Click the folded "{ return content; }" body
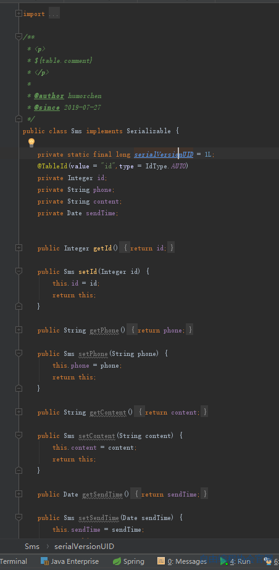This screenshot has width=279, height=570. pos(171,412)
